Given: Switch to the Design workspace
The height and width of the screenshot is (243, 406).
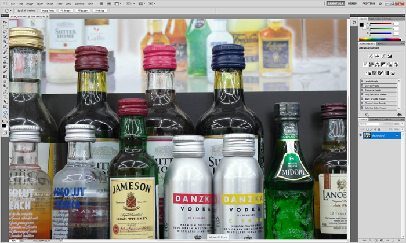Looking at the screenshot, I should point(353,3).
